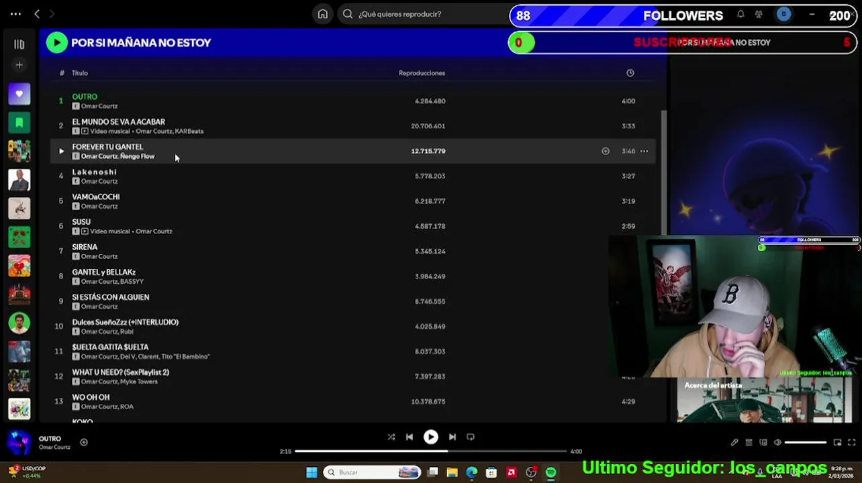This screenshot has height=483, width=862.
Task: Open Liked Songs heart tile
Action: click(x=19, y=94)
